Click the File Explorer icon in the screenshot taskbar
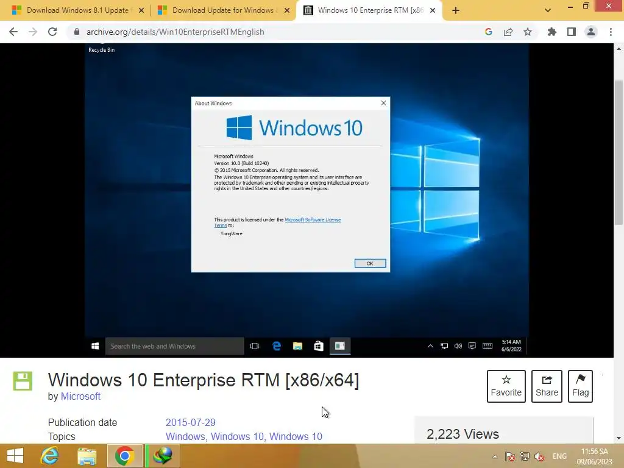Image resolution: width=624 pixels, height=468 pixels. tap(297, 346)
